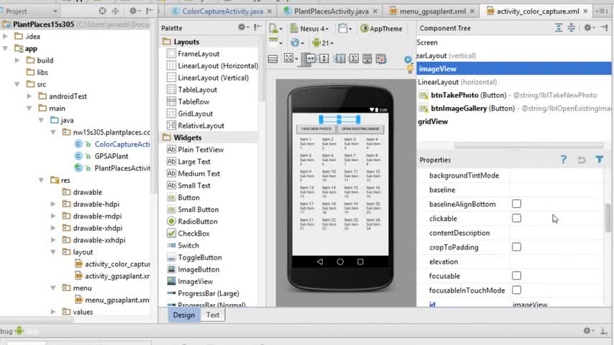614x345 pixels.
Task: Click Component Tree horizontal scrollbar
Action: click(x=528, y=145)
